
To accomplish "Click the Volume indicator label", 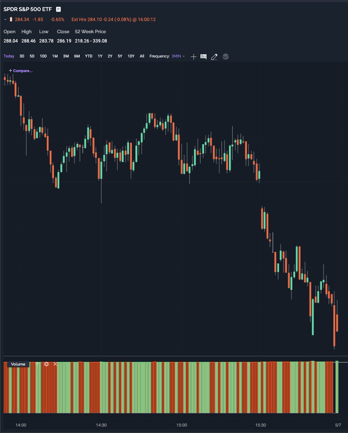I will 18,364.
